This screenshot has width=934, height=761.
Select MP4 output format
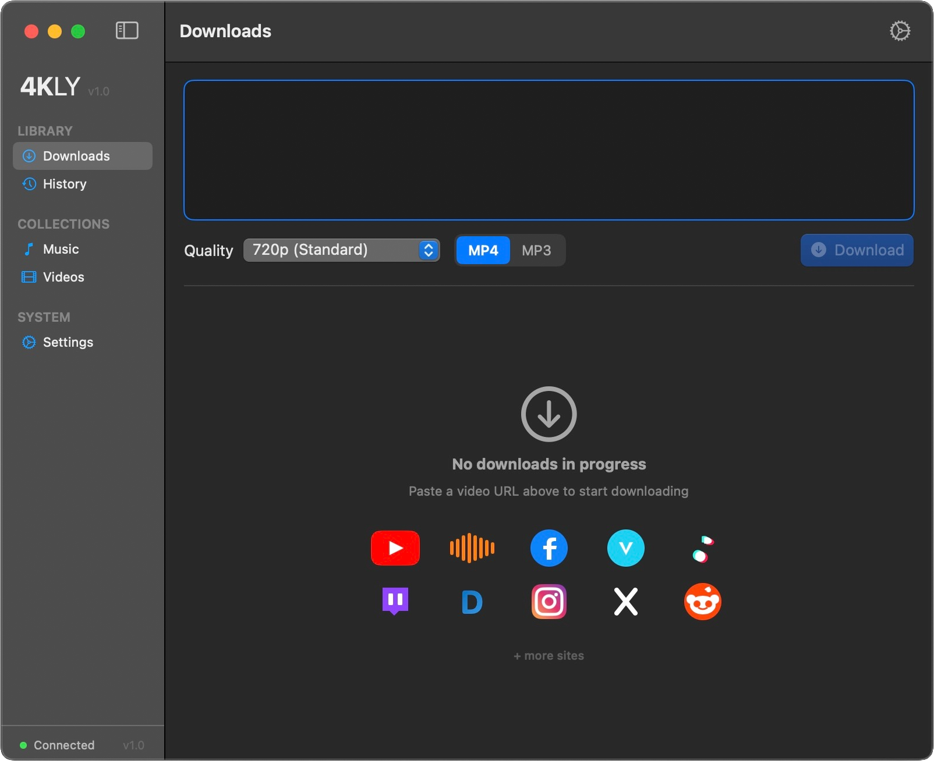click(x=483, y=250)
